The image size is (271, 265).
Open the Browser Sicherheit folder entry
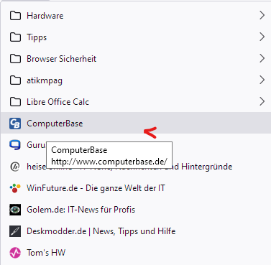(135, 59)
